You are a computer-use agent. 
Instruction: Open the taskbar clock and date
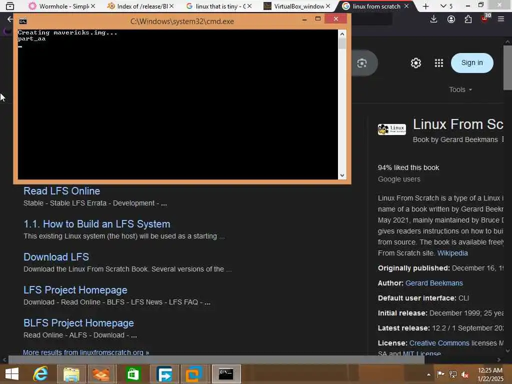(x=490, y=374)
